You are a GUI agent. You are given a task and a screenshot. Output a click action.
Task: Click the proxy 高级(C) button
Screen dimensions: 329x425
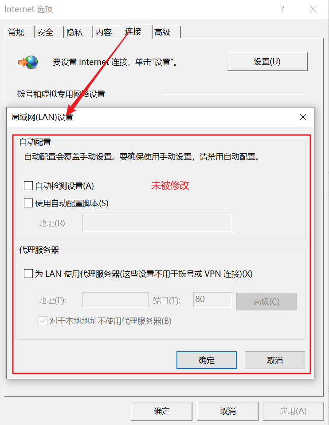pos(266,302)
